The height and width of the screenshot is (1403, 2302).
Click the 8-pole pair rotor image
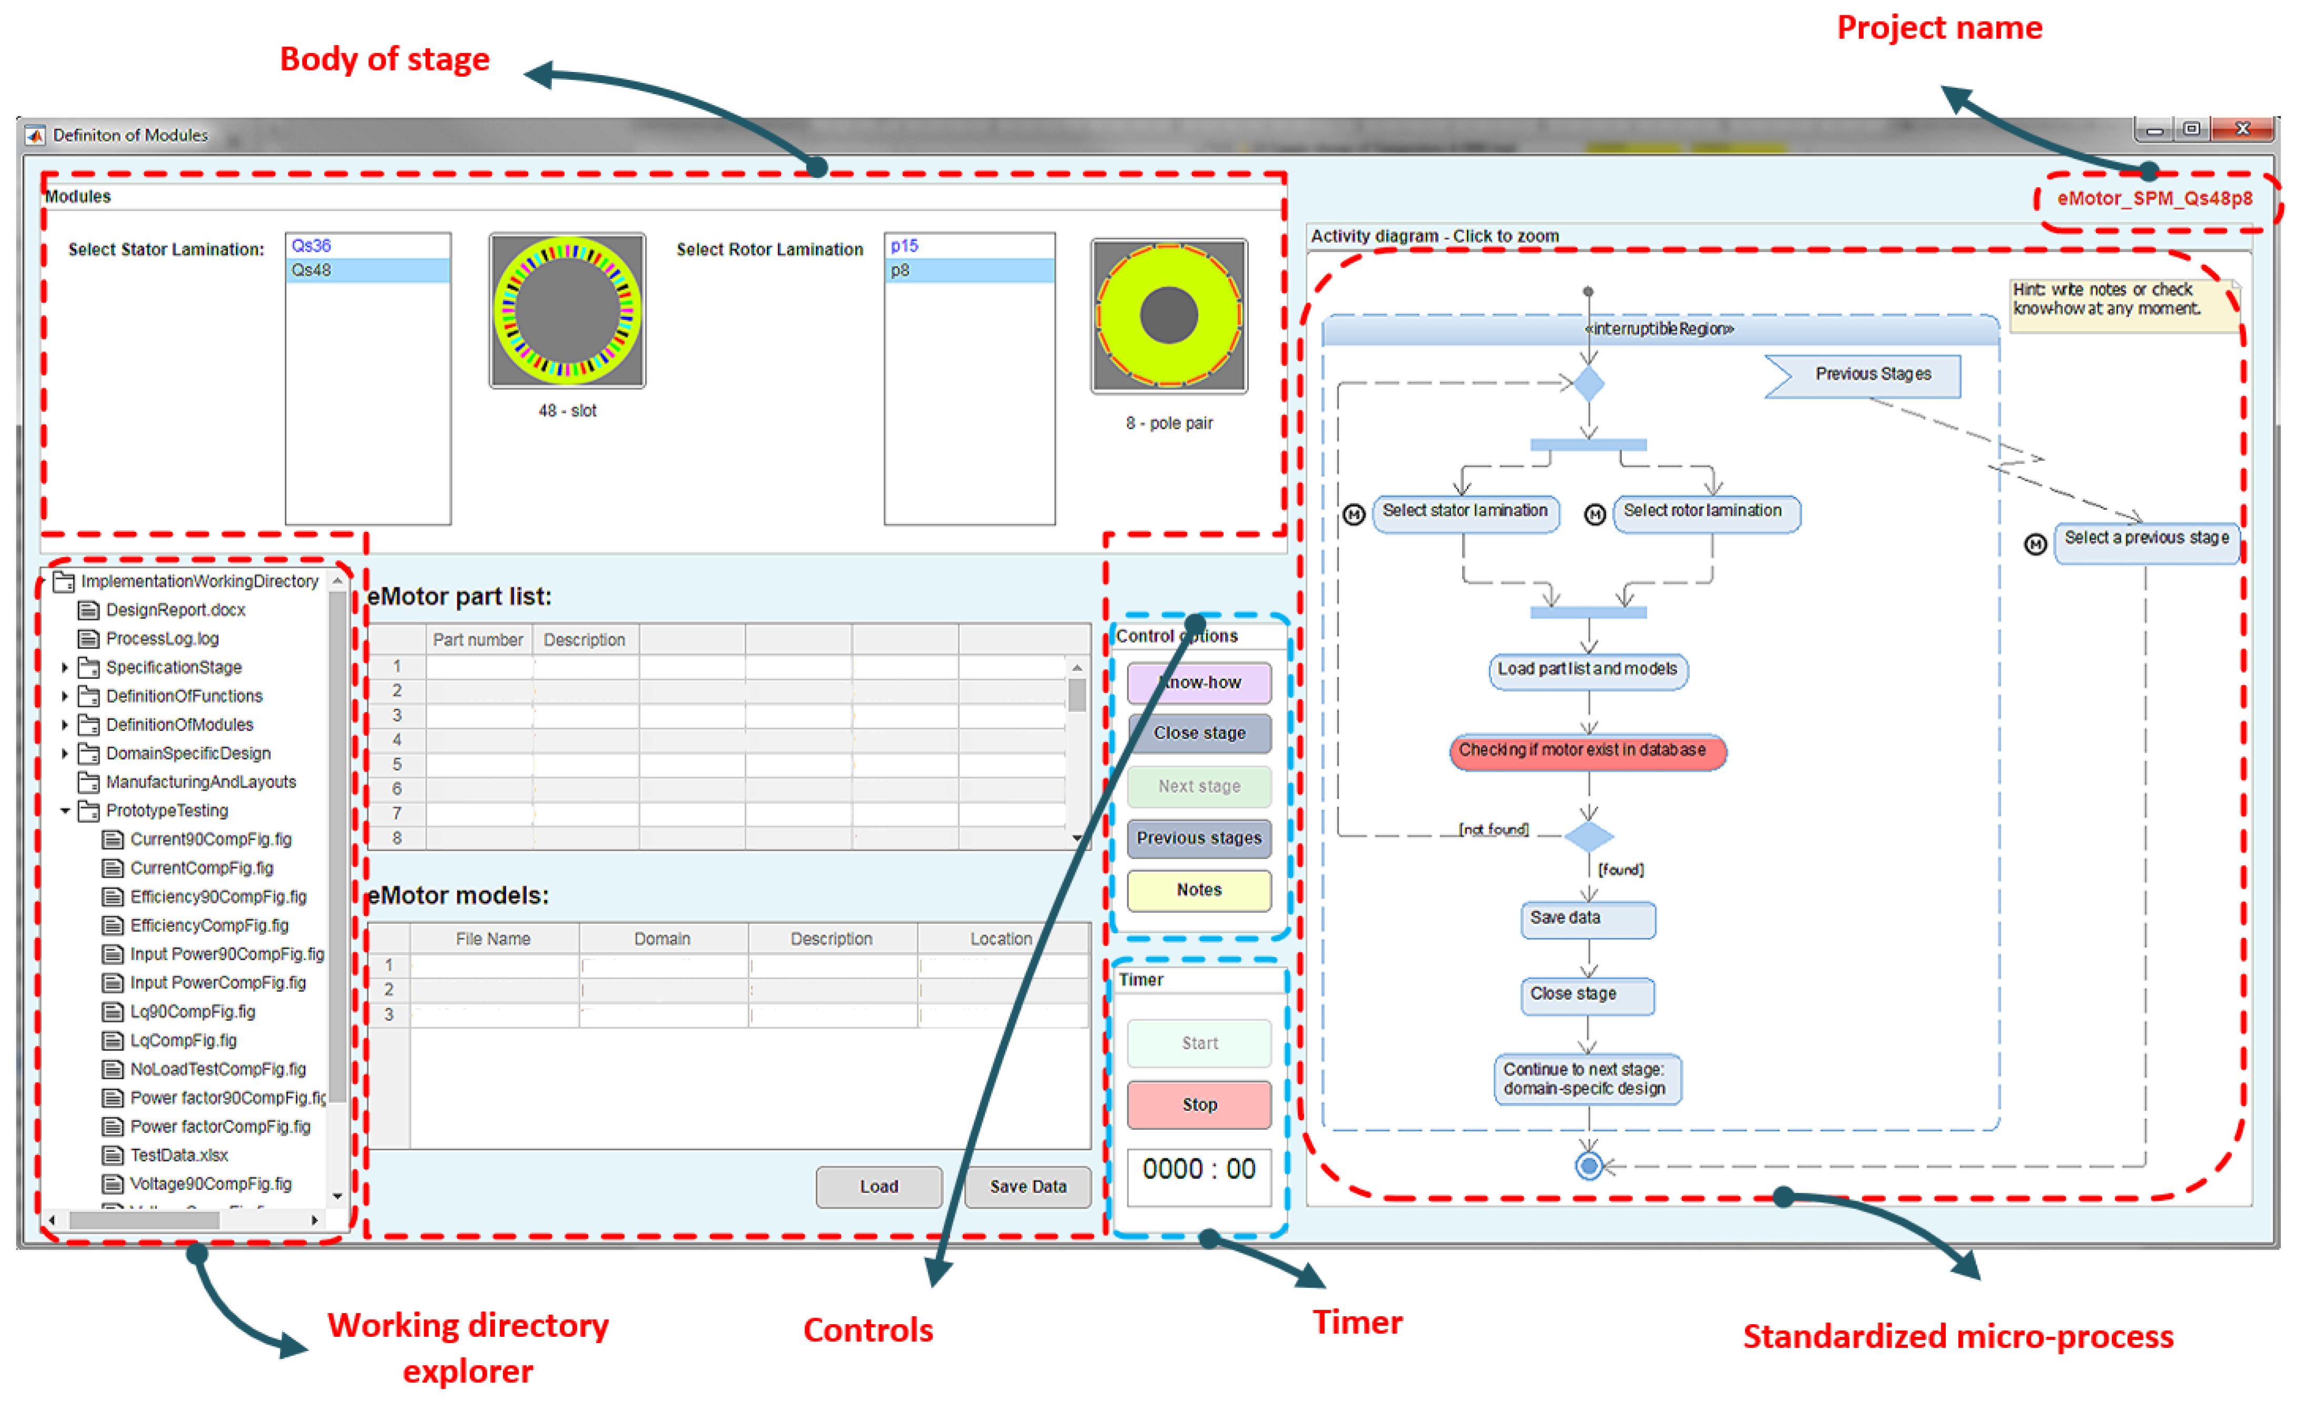(1169, 316)
